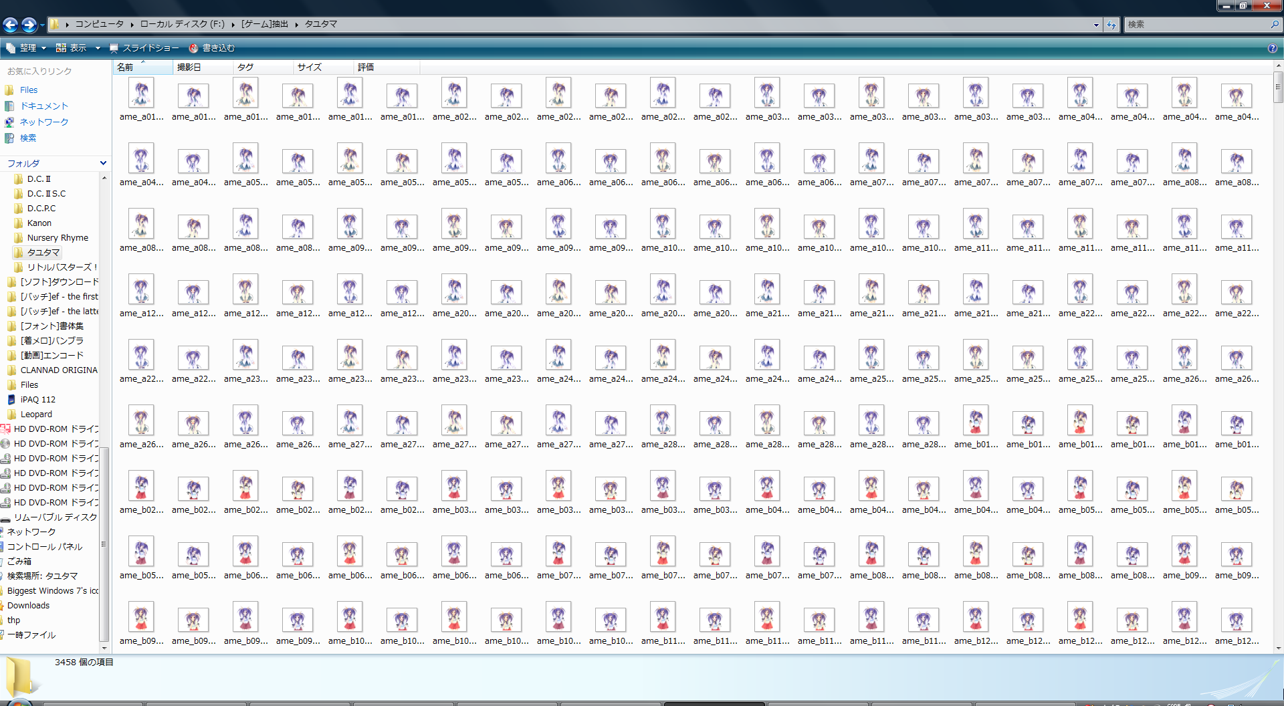The height and width of the screenshot is (706, 1284).
Task: Collapse the フォルダ pane with its chevron
Action: click(103, 163)
